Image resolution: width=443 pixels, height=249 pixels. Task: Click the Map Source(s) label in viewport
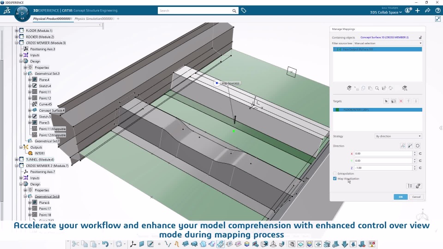tap(230, 83)
